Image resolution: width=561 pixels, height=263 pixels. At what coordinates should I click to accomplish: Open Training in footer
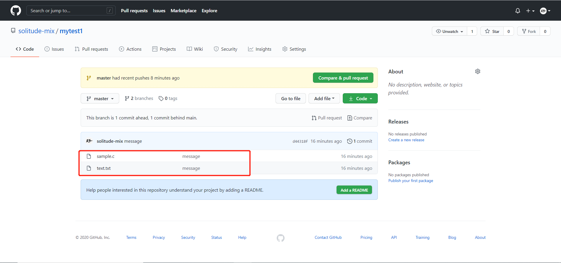point(423,237)
